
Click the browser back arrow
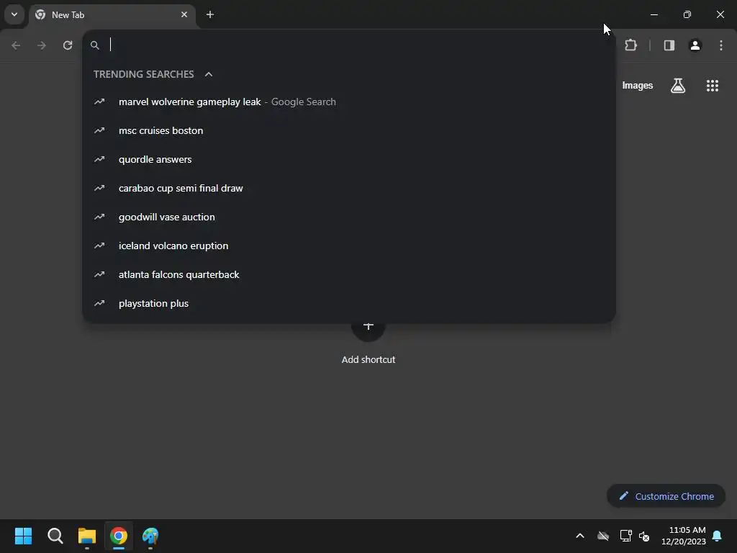(x=16, y=45)
